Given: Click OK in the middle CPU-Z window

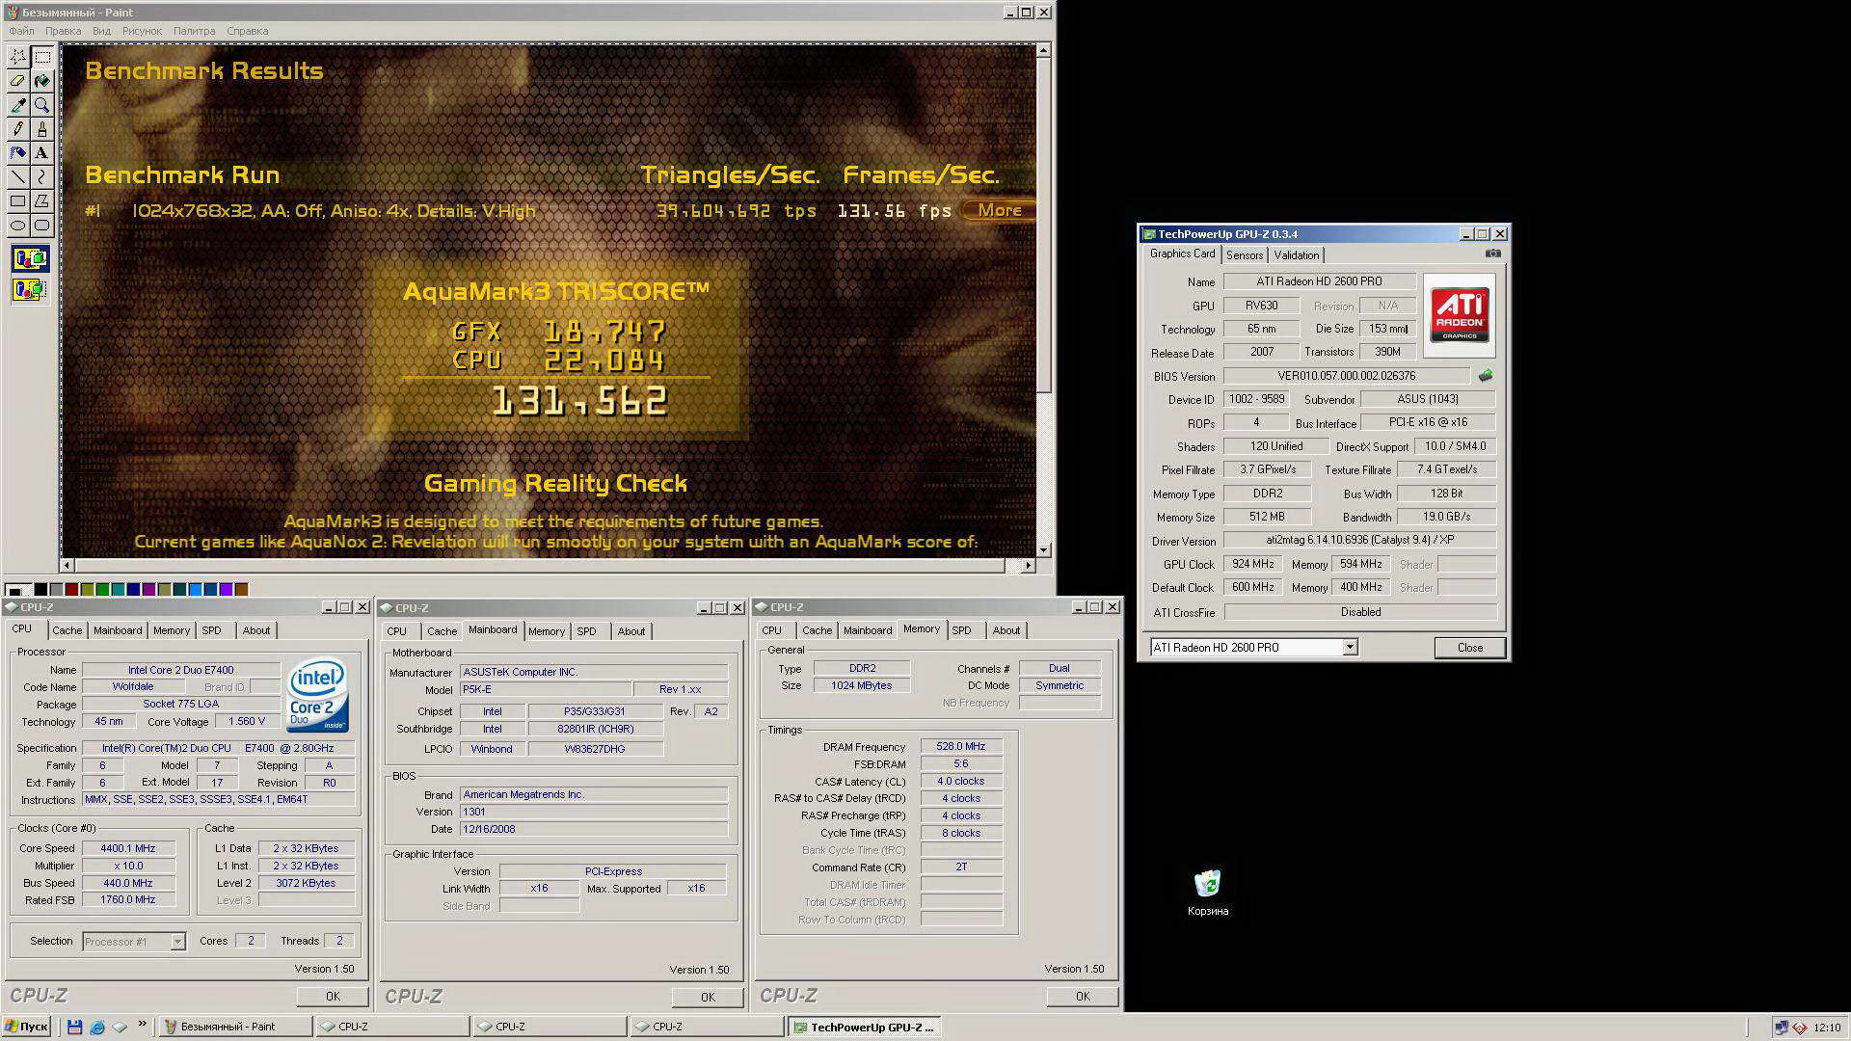Looking at the screenshot, I should 708,998.
